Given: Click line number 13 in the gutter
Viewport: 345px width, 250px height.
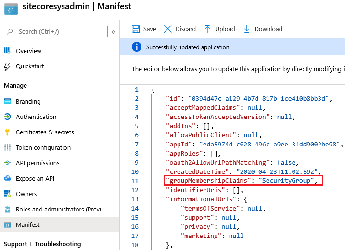Looking at the screenshot, I should (135, 199).
